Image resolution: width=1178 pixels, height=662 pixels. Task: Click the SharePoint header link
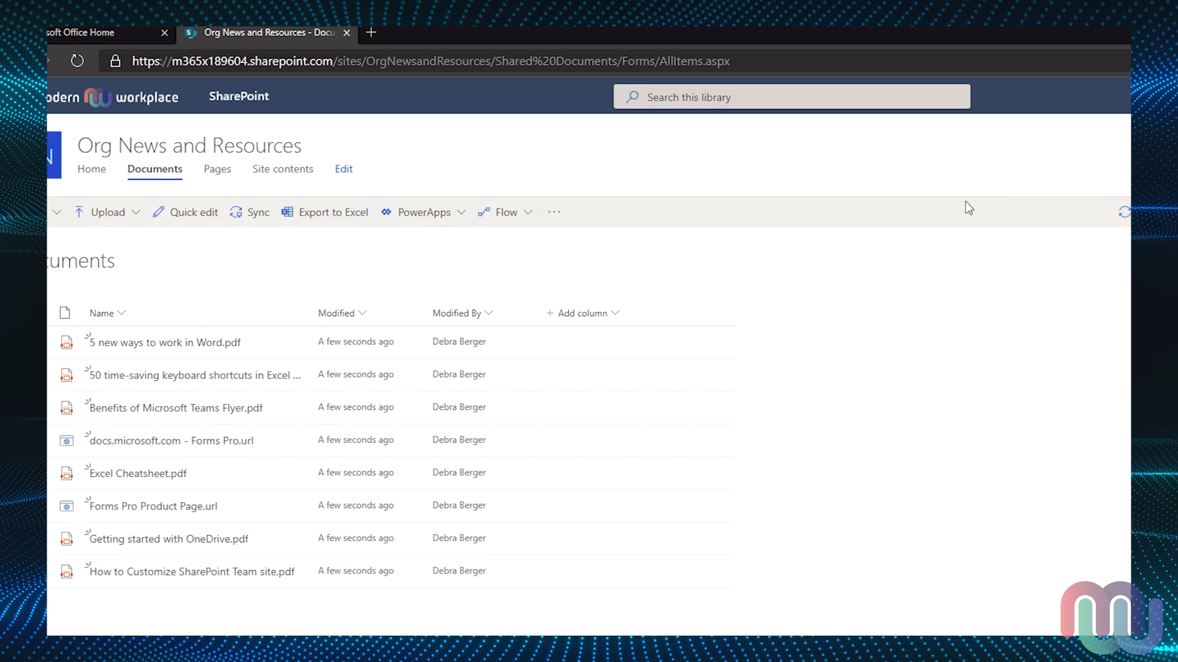(x=239, y=96)
